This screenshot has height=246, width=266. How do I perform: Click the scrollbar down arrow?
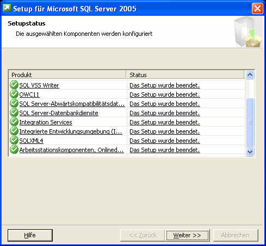[250, 152]
